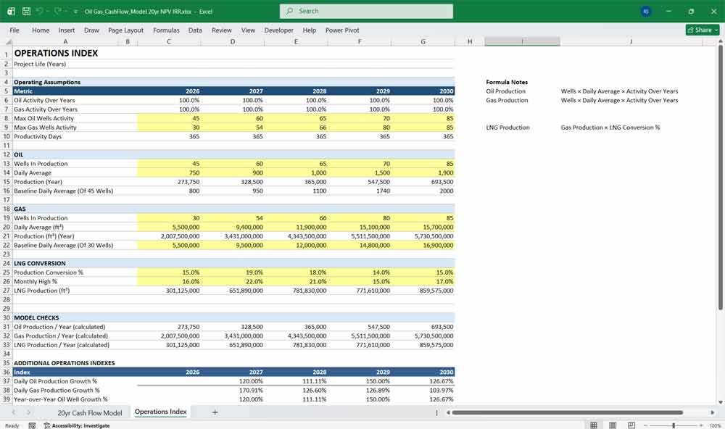This screenshot has height=429, width=725.
Task: Switch to Page Layout view icon
Action: click(x=613, y=425)
